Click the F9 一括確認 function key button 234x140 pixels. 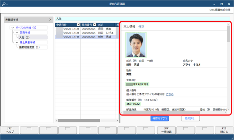point(167,130)
